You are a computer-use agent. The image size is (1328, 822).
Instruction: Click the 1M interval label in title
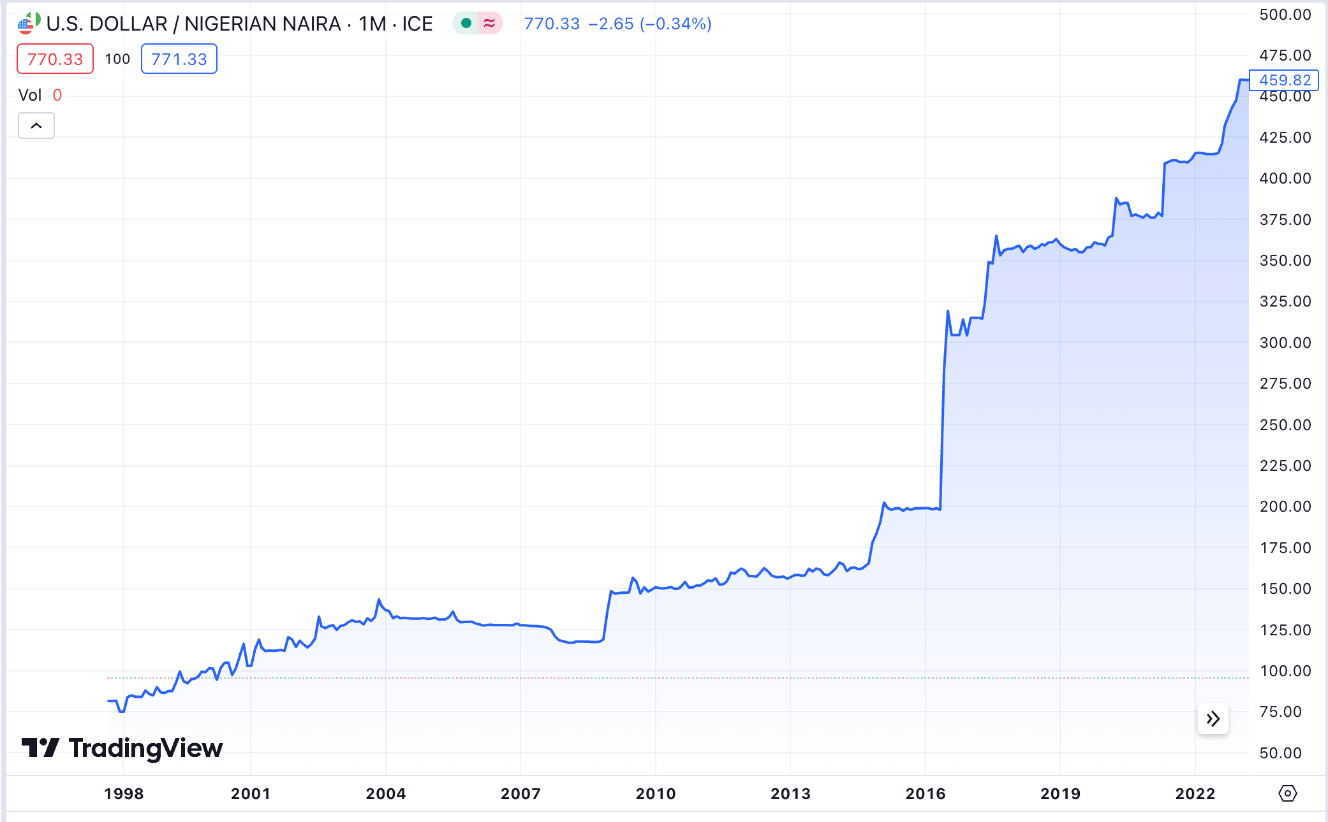(373, 24)
